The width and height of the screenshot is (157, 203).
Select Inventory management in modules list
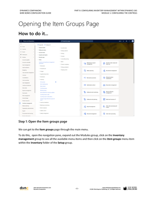27,103
